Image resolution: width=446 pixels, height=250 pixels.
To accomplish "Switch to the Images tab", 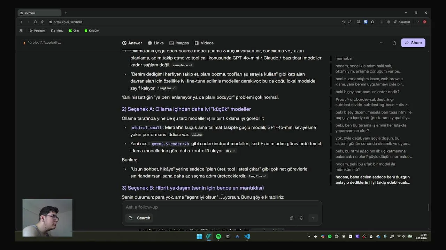I will tap(179, 43).
